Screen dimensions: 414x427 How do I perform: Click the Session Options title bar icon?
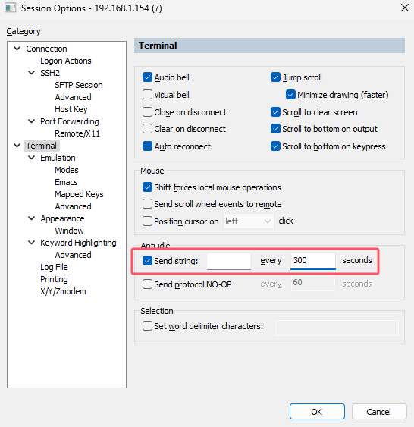(11, 8)
